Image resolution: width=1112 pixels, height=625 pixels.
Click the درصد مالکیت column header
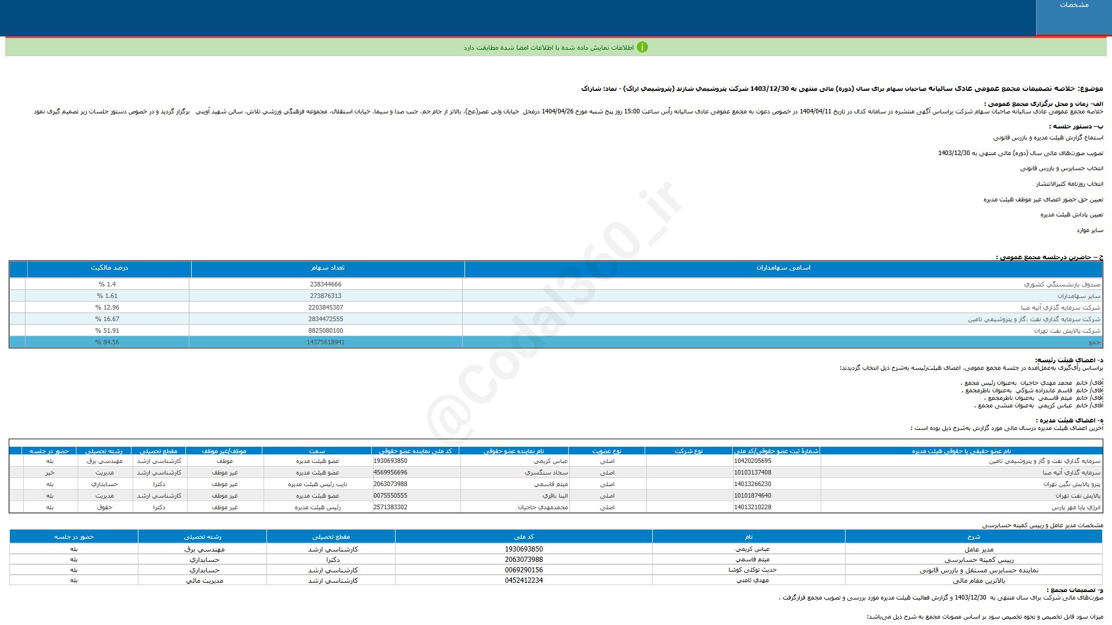(109, 268)
